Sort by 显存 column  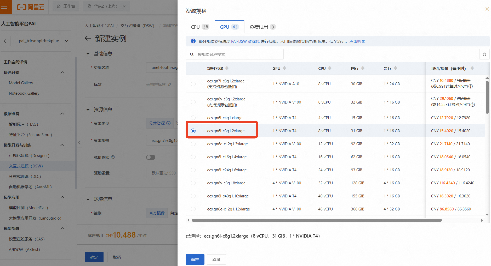(396, 68)
